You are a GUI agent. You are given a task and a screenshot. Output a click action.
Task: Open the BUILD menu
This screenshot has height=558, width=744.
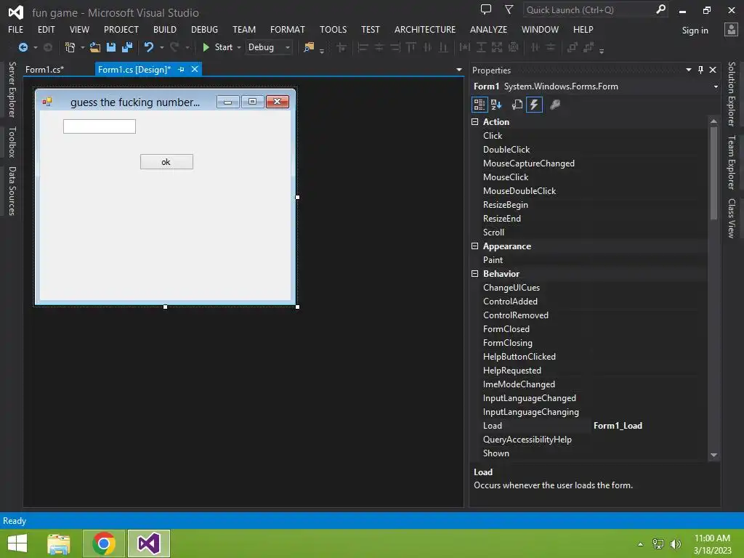pos(165,29)
